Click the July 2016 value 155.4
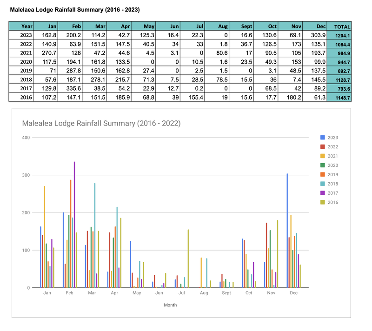This screenshot has height=331, width=372. (193, 98)
